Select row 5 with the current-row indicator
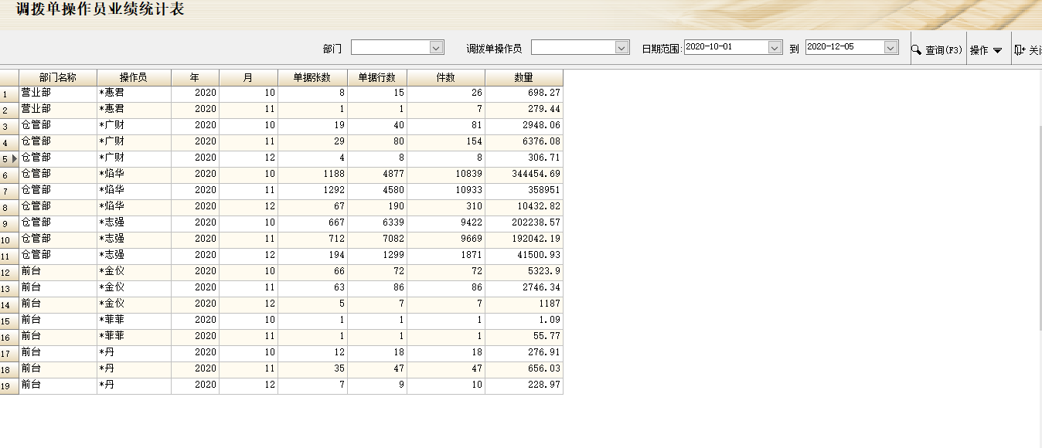 click(x=9, y=158)
